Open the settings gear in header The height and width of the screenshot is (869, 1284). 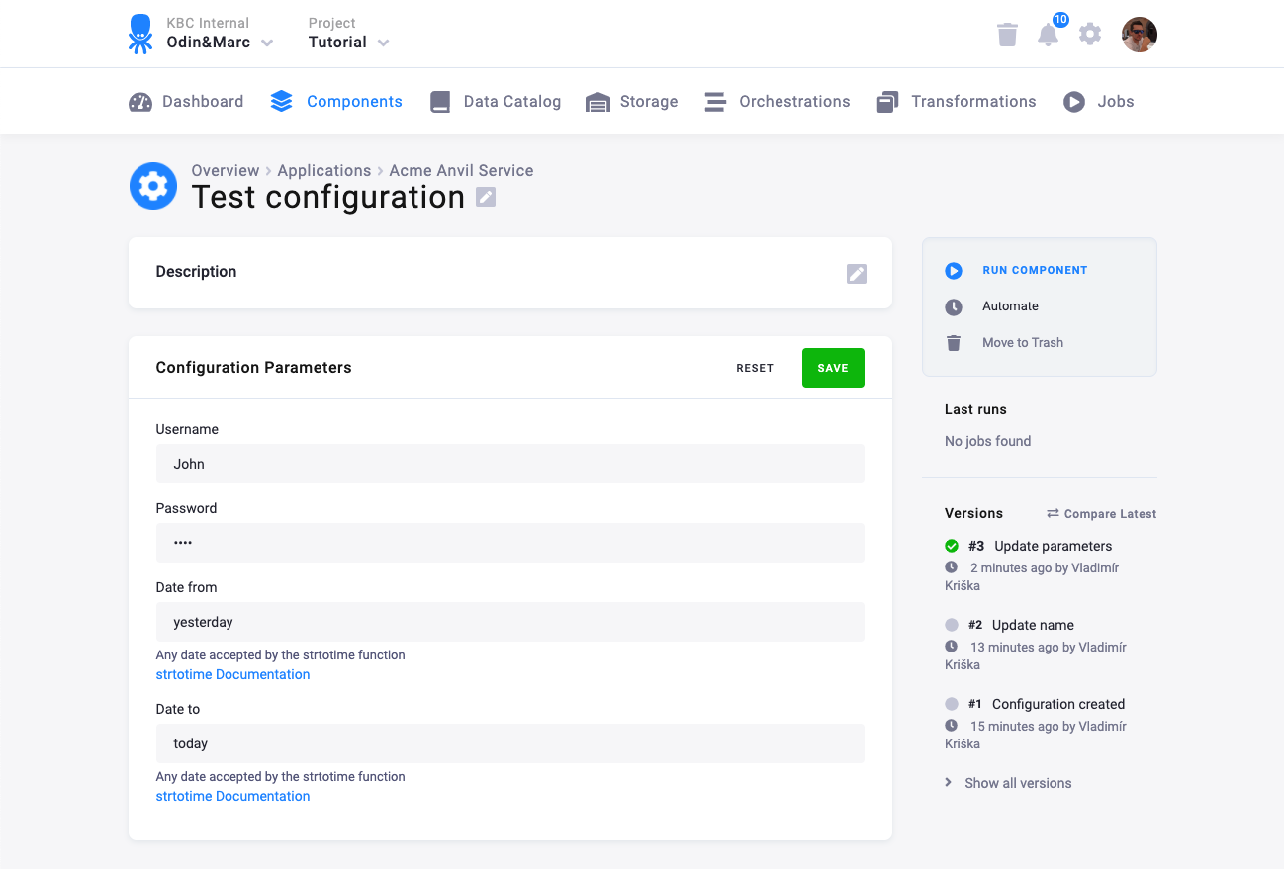point(1089,34)
